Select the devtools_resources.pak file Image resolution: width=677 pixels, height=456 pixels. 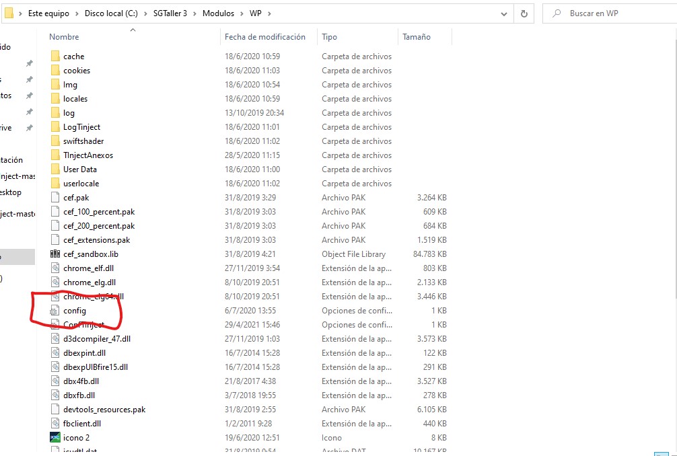pos(104,410)
